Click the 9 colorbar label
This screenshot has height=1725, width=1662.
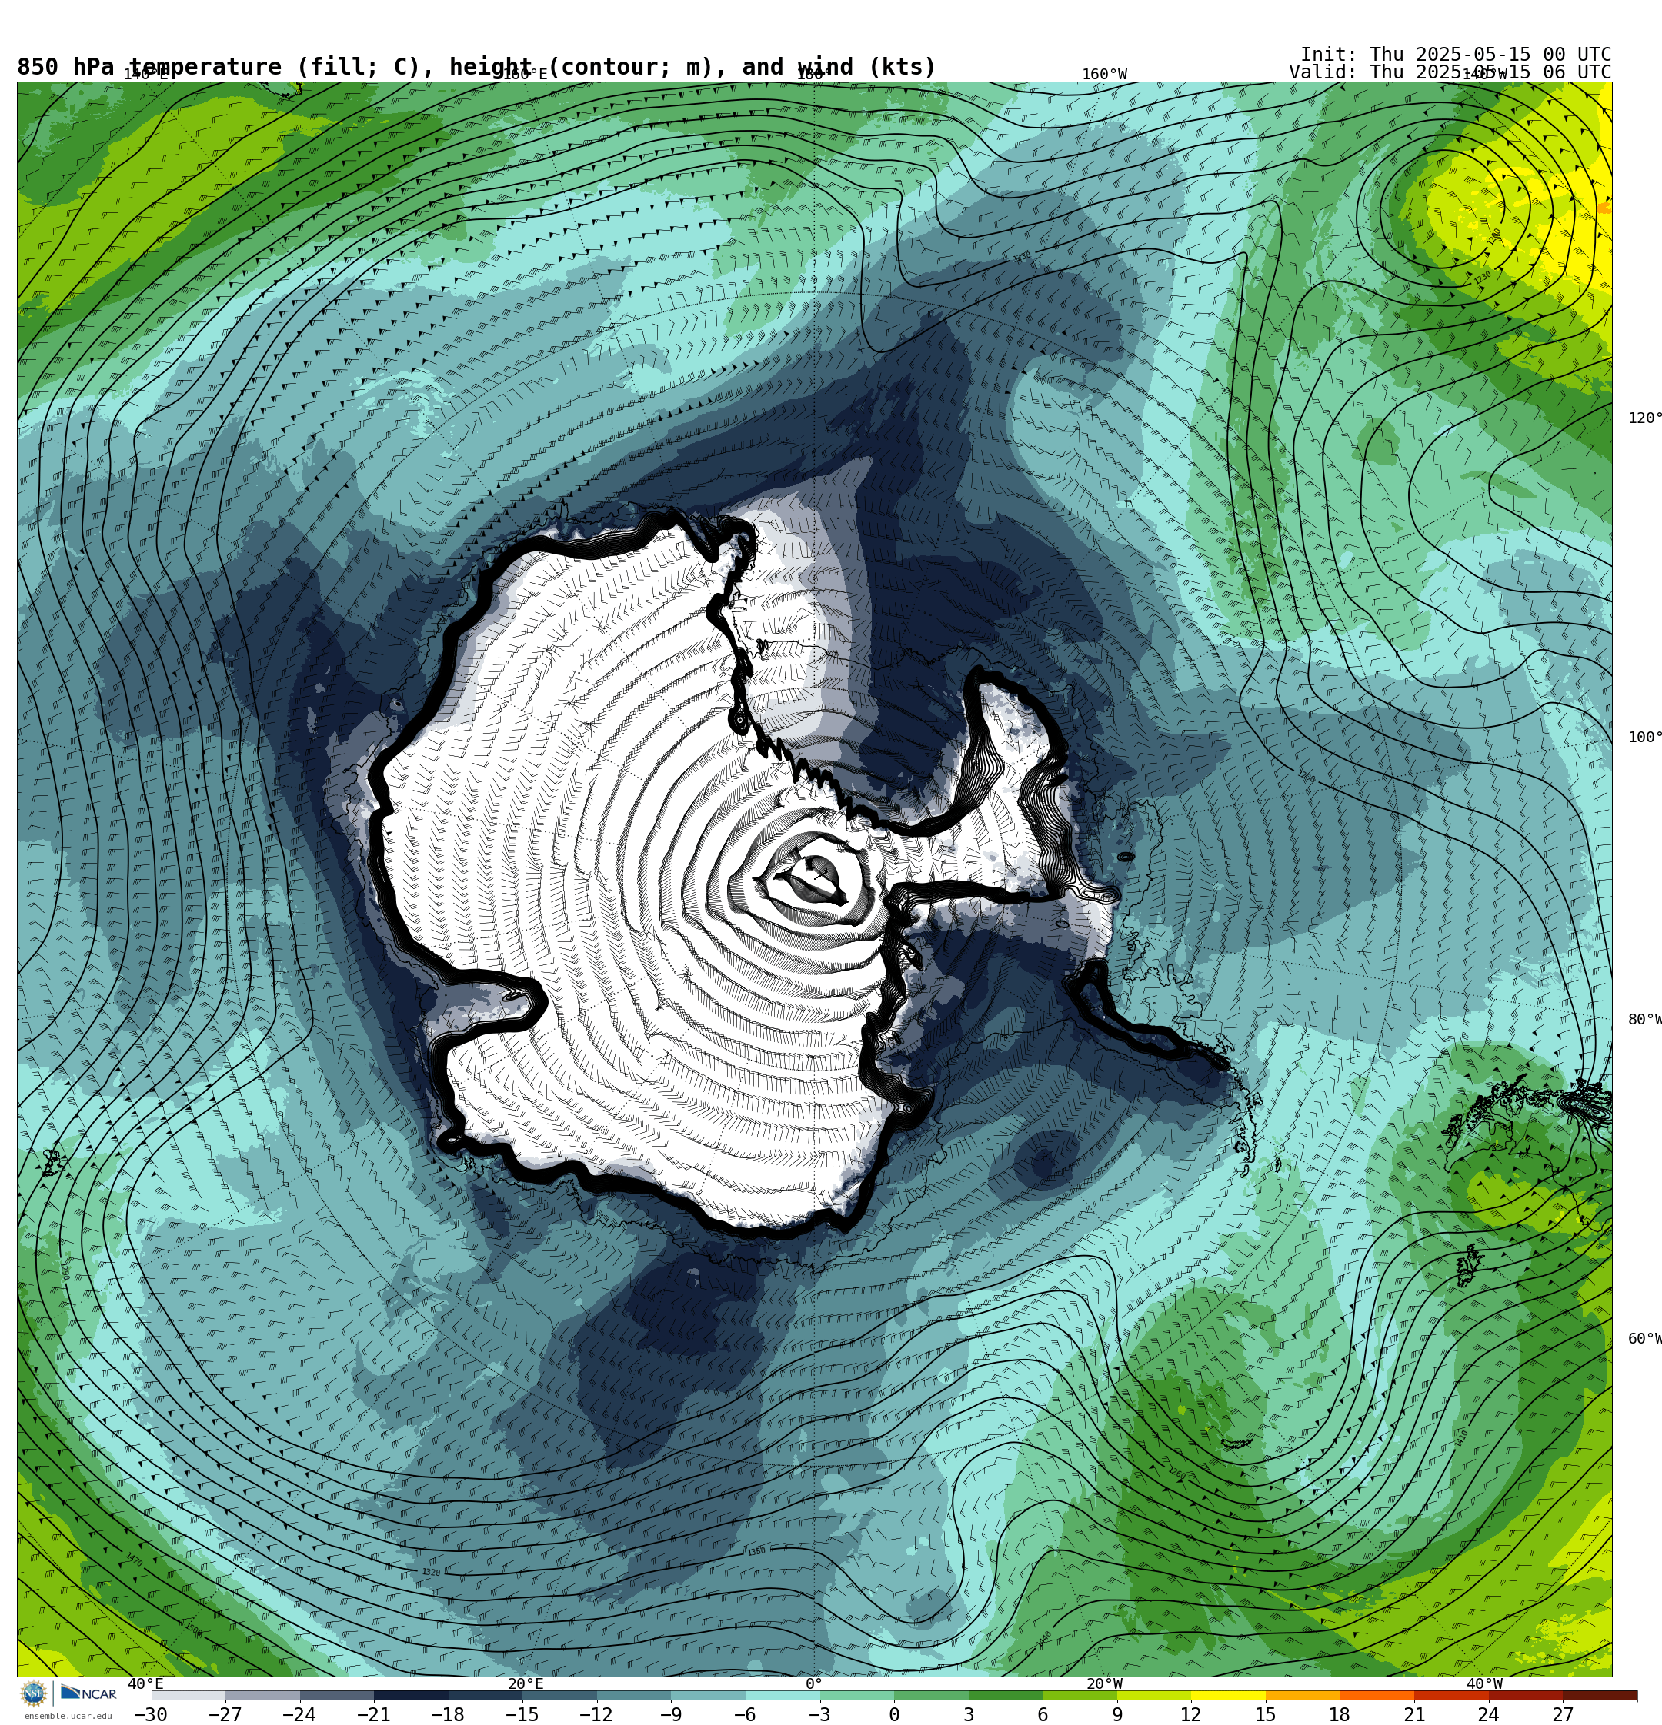(1116, 1714)
